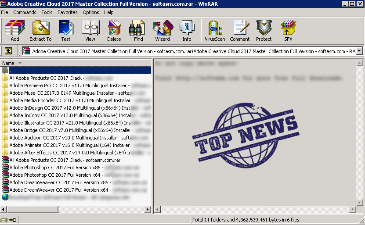
Task: Click the sort arrow beside Name header
Action: [20, 63]
